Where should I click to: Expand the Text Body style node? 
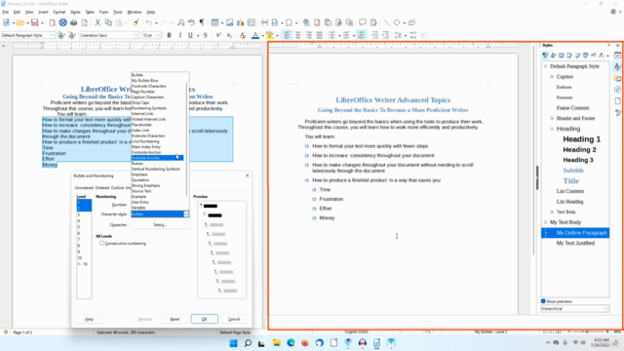pos(552,212)
